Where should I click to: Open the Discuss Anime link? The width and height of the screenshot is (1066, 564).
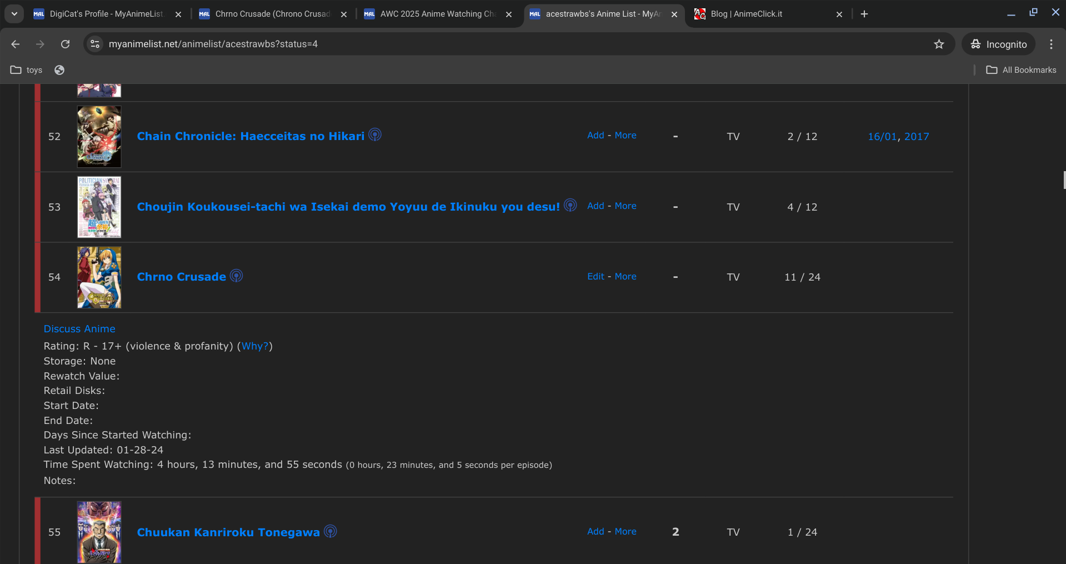tap(79, 329)
